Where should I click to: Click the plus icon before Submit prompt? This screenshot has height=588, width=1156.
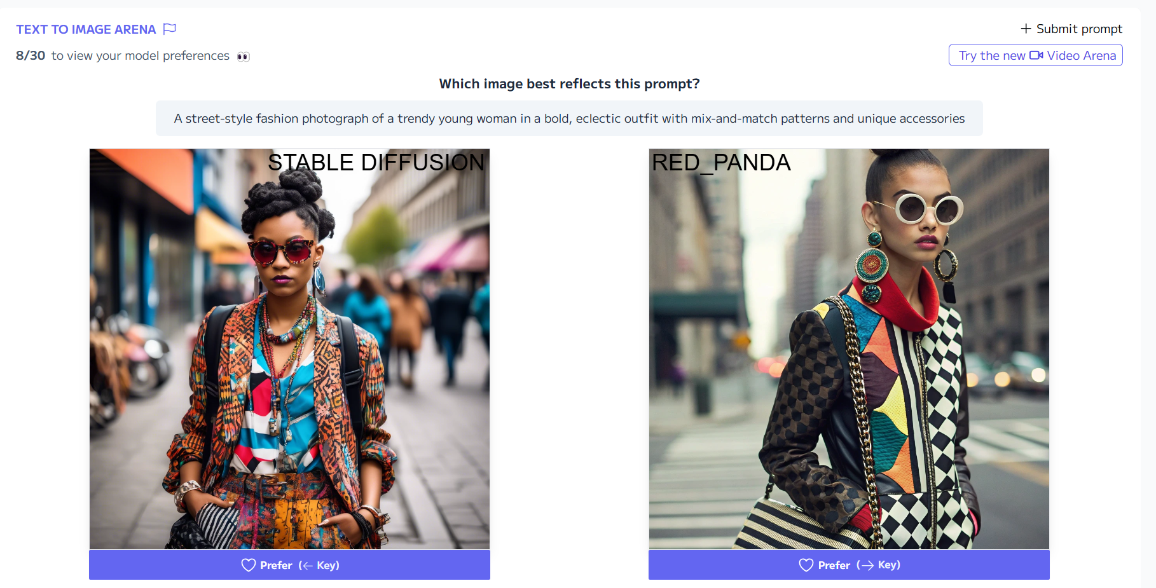(x=1026, y=29)
